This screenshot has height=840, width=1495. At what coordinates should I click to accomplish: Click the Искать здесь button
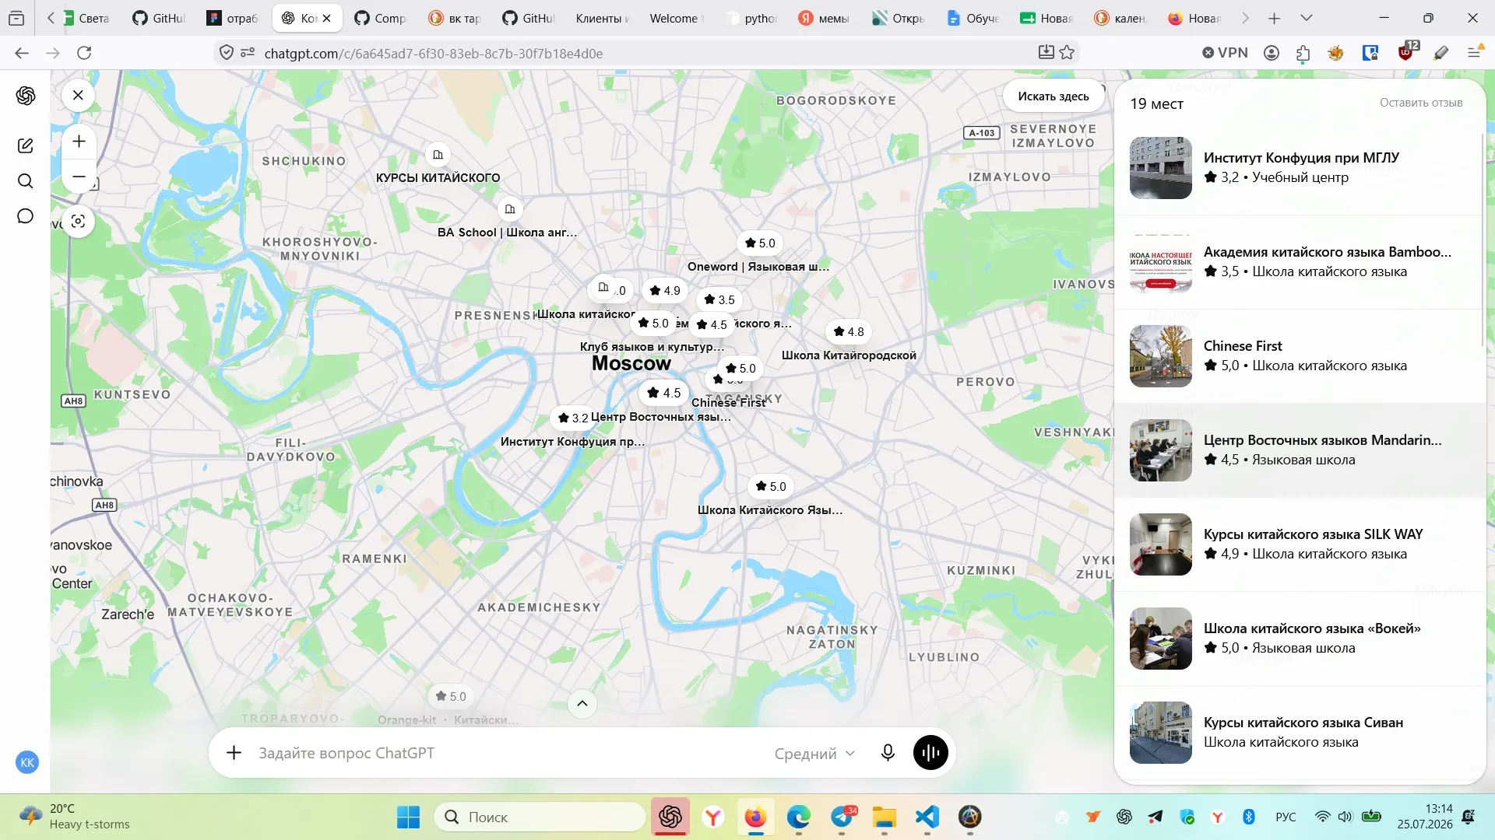coord(1054,96)
